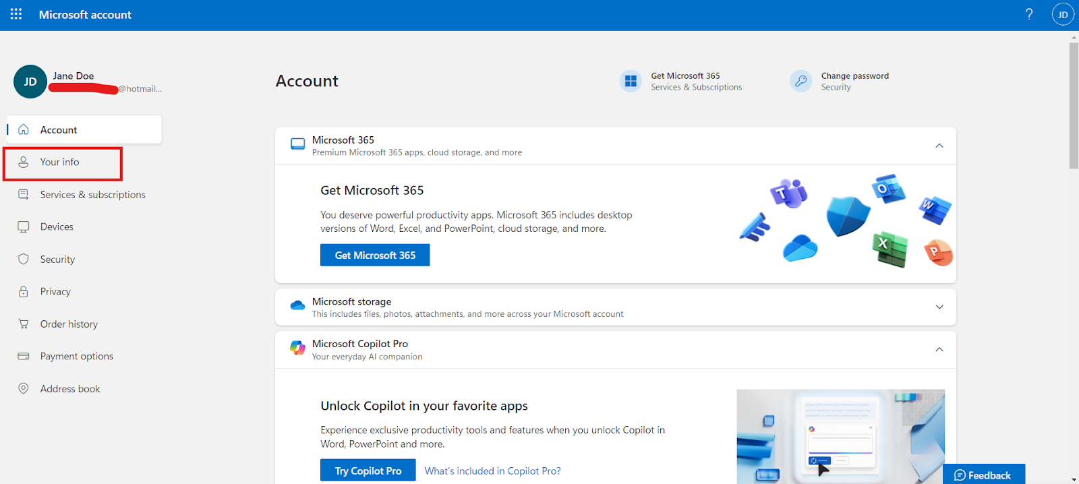Viewport: 1079px width, 484px height.
Task: Click the scrollbar down arrow
Action: pos(1074,479)
